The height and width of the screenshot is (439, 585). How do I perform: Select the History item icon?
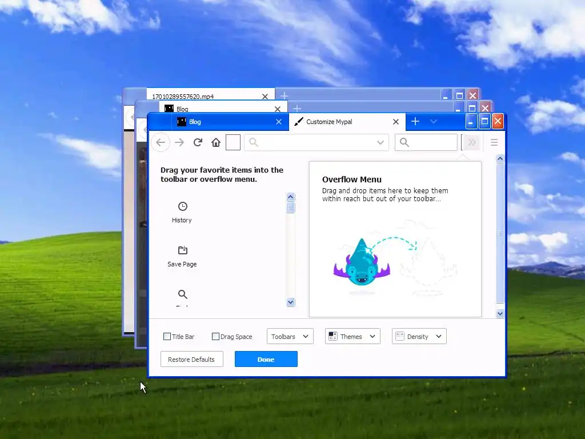click(182, 206)
